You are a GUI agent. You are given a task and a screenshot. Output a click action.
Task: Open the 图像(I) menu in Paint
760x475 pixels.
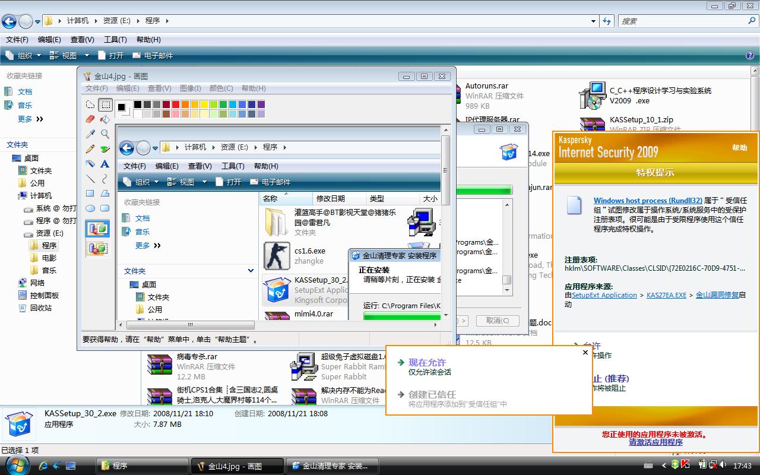(191, 88)
